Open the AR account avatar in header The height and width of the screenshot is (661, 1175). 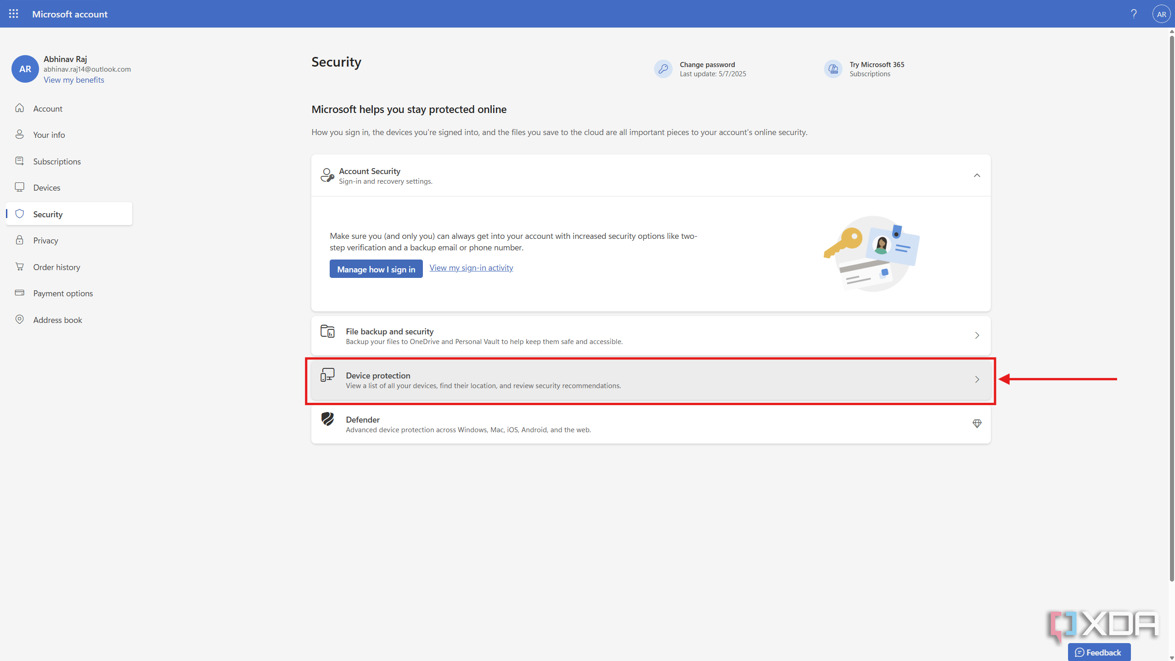coord(1161,14)
